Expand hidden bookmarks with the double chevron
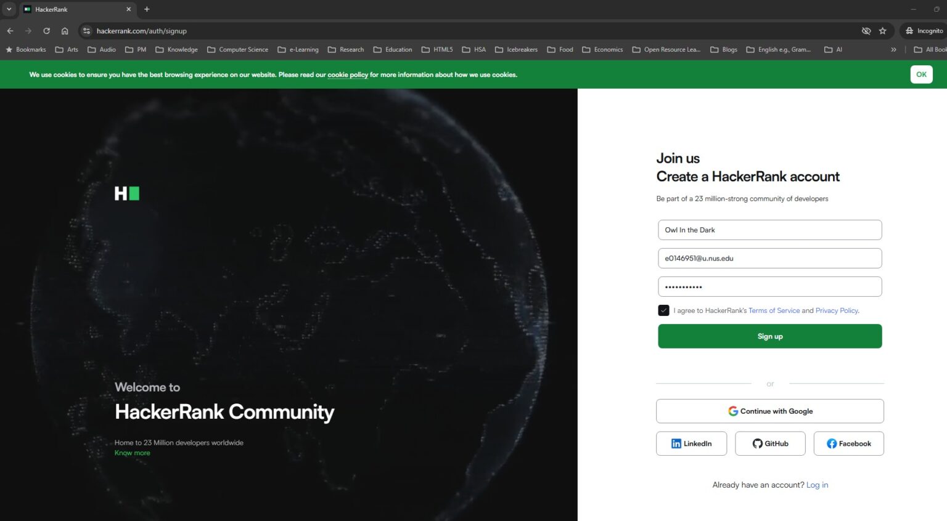 tap(894, 49)
